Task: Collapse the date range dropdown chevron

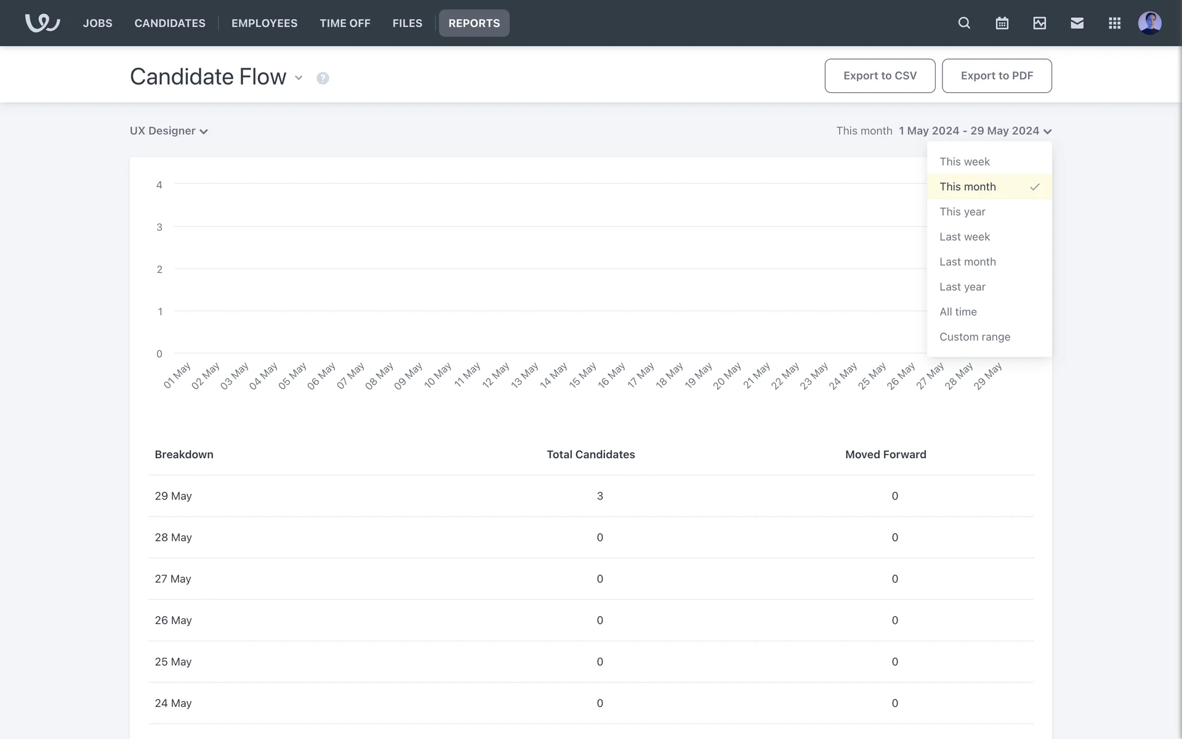Action: [1047, 131]
